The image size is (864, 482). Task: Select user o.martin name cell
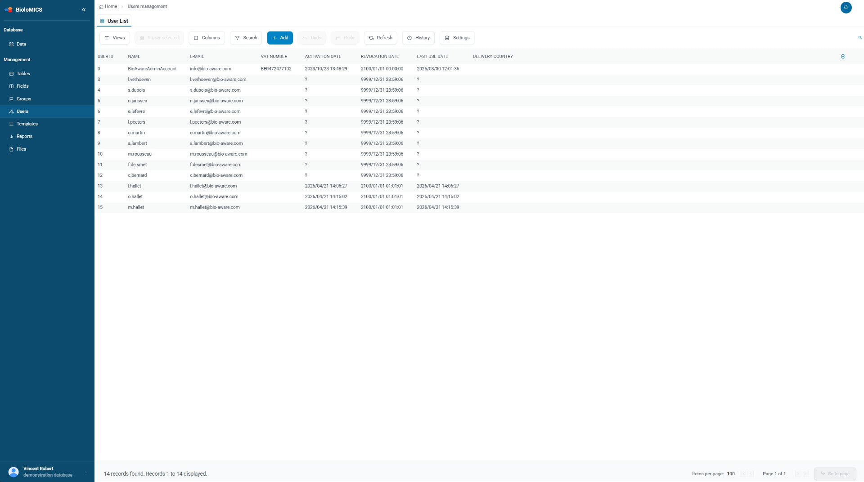136,133
